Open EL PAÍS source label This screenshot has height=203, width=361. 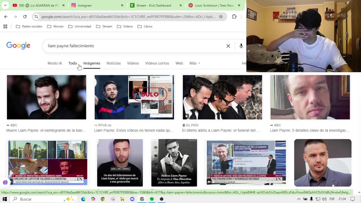[x=190, y=125]
